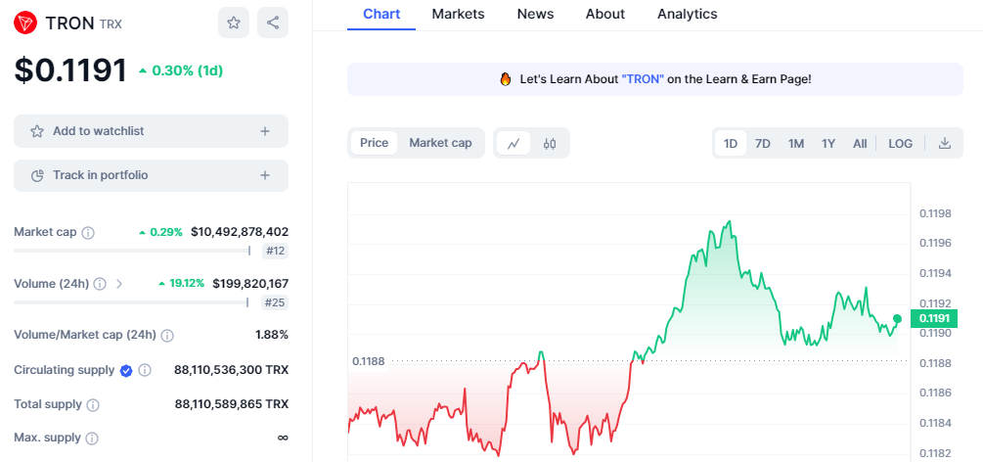Screen dimensions: 983x462
Task: Open the Markets tab
Action: pyautogui.click(x=458, y=14)
